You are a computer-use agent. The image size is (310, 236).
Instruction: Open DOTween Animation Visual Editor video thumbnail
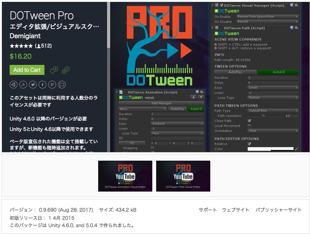click(125, 176)
